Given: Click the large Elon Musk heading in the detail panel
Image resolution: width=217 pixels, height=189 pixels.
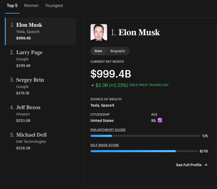Looking at the screenshot, I should point(139,32).
